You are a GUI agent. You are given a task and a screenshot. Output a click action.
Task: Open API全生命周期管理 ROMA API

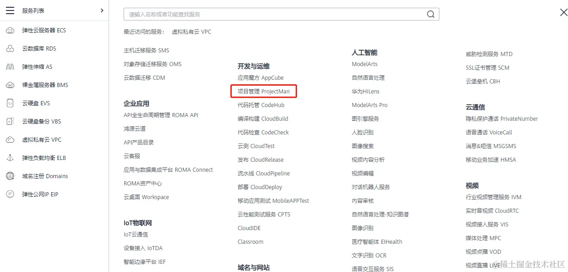tap(161, 115)
